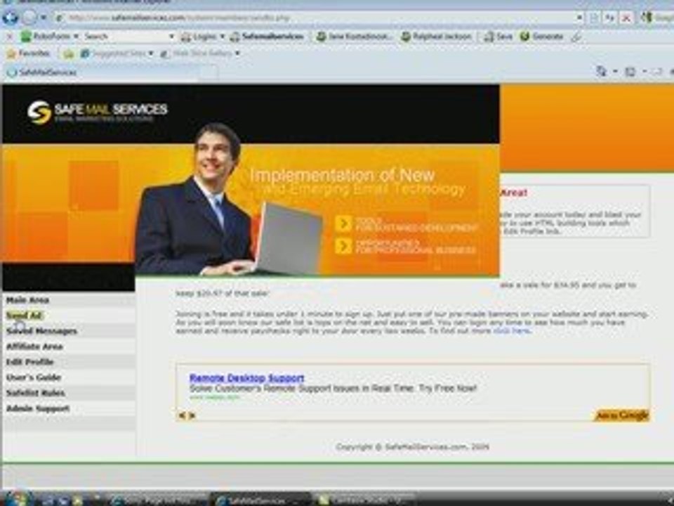Click the Home icon in command bar
The height and width of the screenshot is (506, 674).
[602, 72]
